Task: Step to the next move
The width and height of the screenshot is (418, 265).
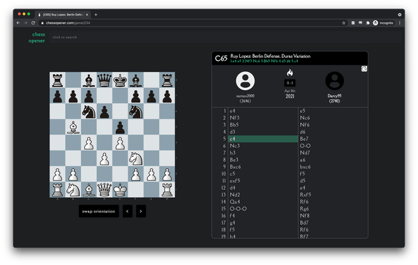Action: coord(141,211)
